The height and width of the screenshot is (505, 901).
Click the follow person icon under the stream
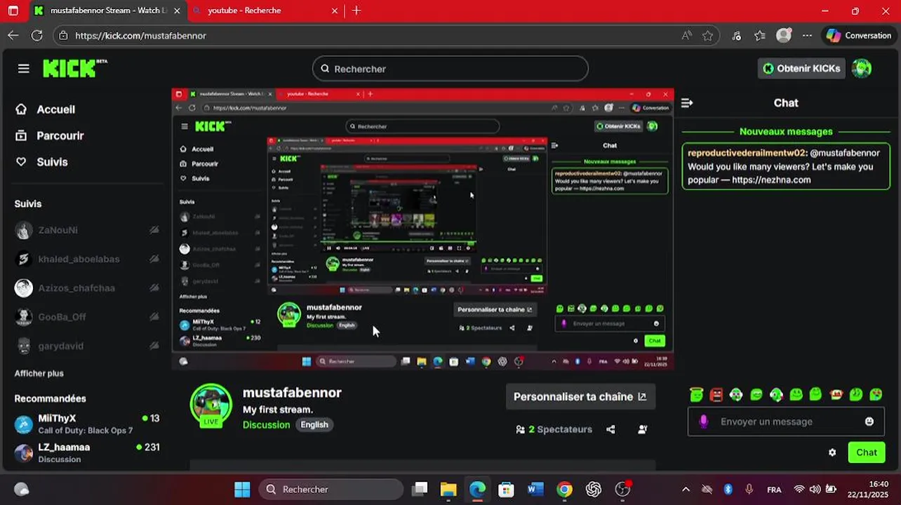[x=643, y=429]
